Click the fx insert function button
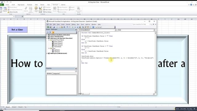Image resolution: width=197 pixels, height=111 pixels. point(22,16)
